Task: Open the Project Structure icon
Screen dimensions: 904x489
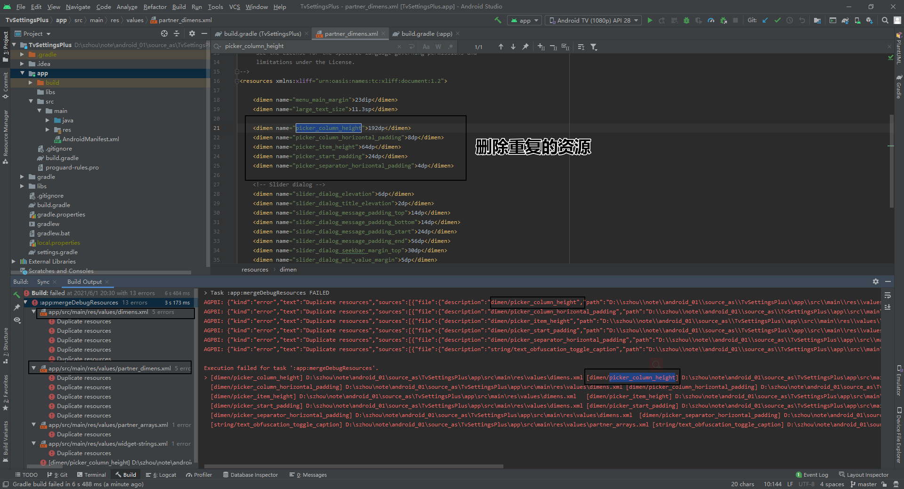Action: click(x=817, y=20)
